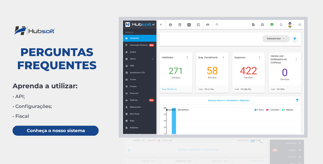323x164 pixels.
Task: Open Análise module in sidebar
Action: coord(140,52)
